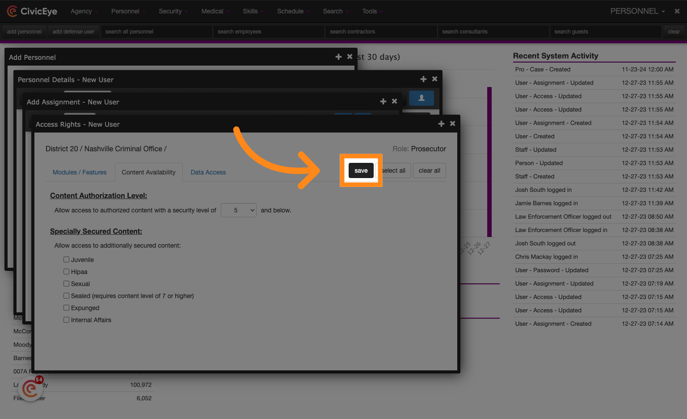Check the Hipaa checkbox
This screenshot has height=419, width=687.
click(x=66, y=271)
